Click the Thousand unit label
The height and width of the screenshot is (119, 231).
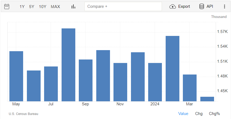[x=219, y=17]
